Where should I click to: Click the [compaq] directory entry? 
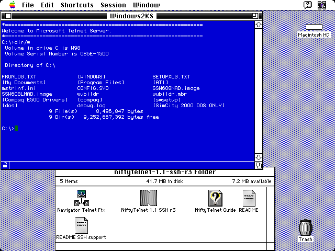90,100
